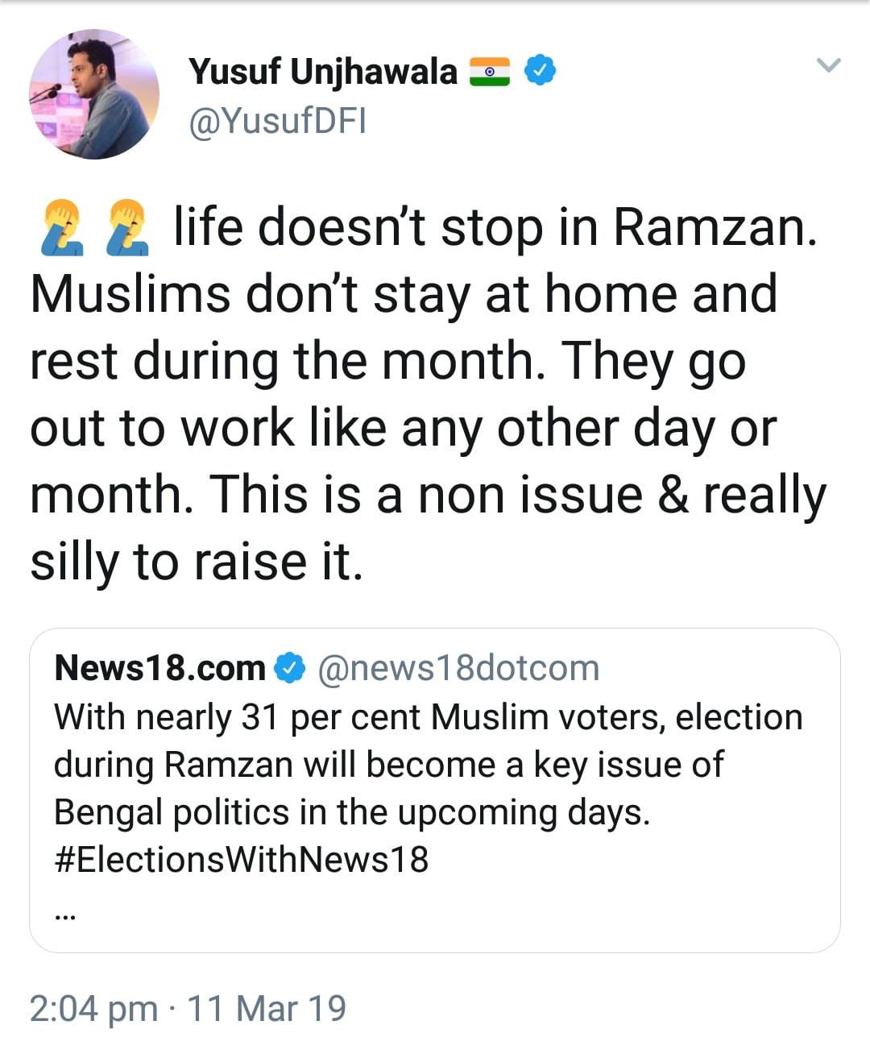The height and width of the screenshot is (1054, 870).
Task: Click the 11 Mar 19 date
Action: (x=267, y=1008)
